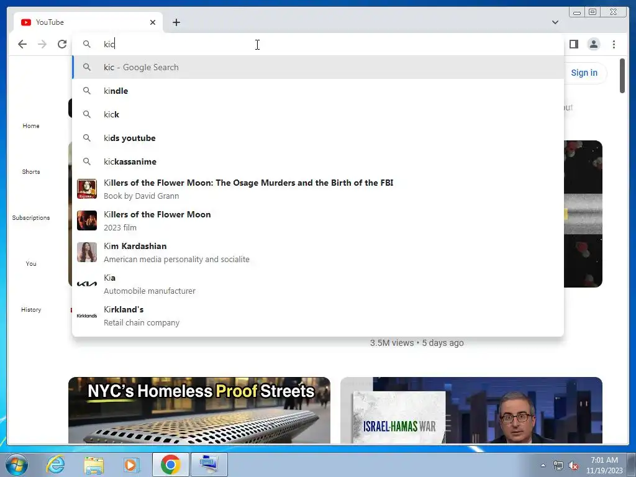Pick the 'kindle' search suggestion
Viewport: 636px width, 477px height.
(x=318, y=91)
